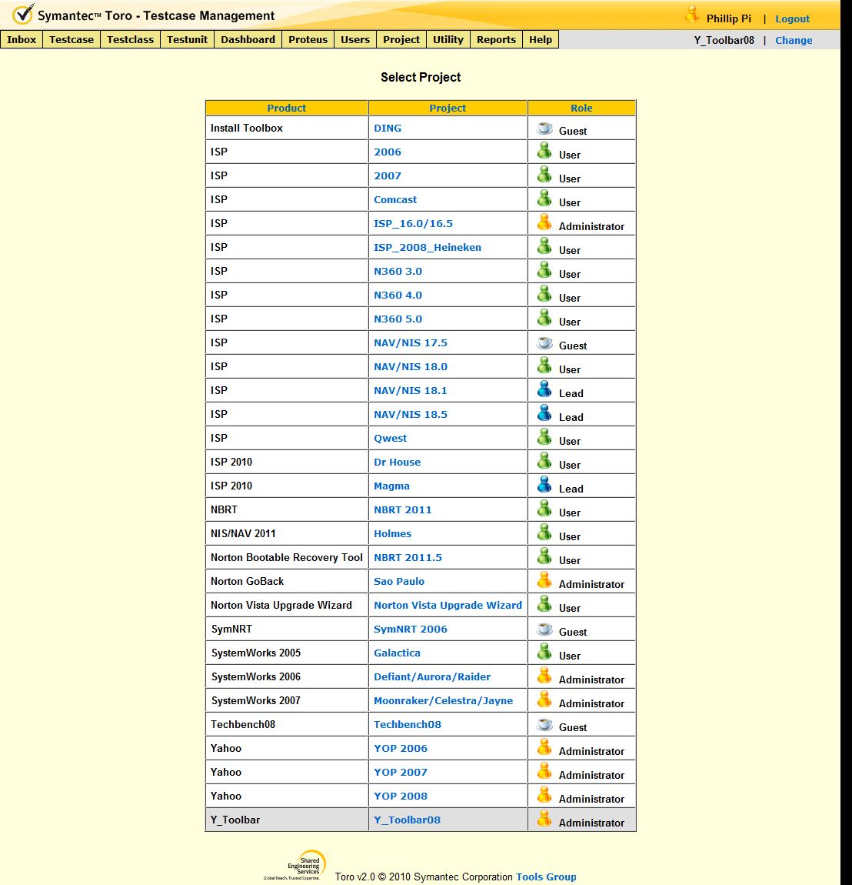The height and width of the screenshot is (885, 852).
Task: Sort table by Project column header
Action: 448,108
